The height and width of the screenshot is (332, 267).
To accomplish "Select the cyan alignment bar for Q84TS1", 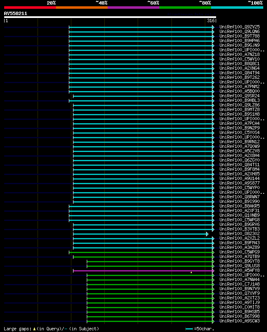I will 143,165.
